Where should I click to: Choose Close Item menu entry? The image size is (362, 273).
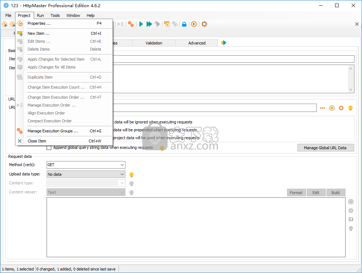pos(64,141)
